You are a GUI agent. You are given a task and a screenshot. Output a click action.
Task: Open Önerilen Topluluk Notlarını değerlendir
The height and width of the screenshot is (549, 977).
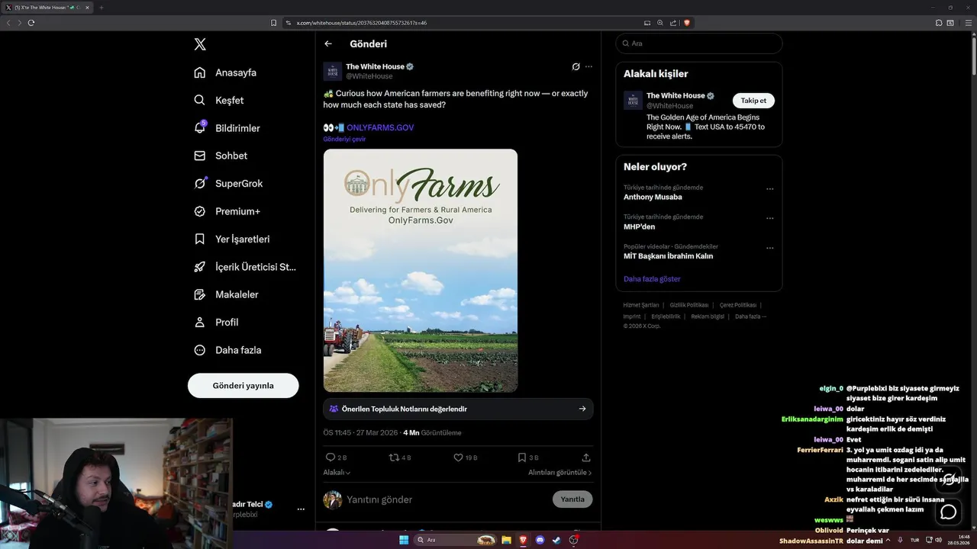tap(458, 409)
